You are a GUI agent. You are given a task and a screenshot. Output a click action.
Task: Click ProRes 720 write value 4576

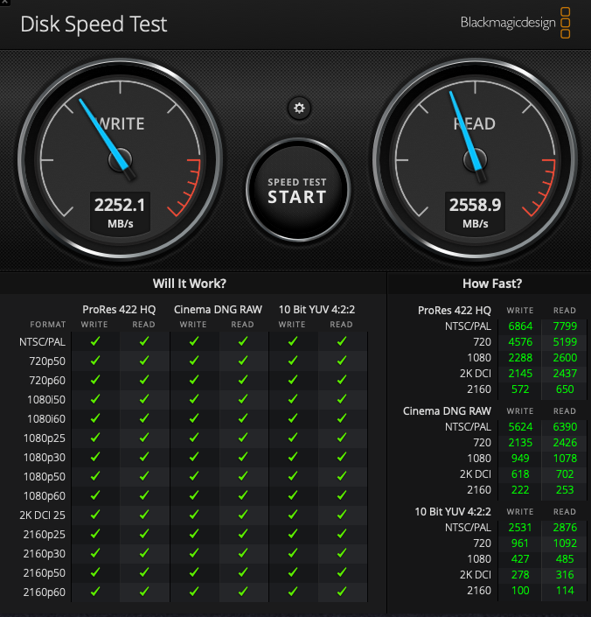point(520,342)
